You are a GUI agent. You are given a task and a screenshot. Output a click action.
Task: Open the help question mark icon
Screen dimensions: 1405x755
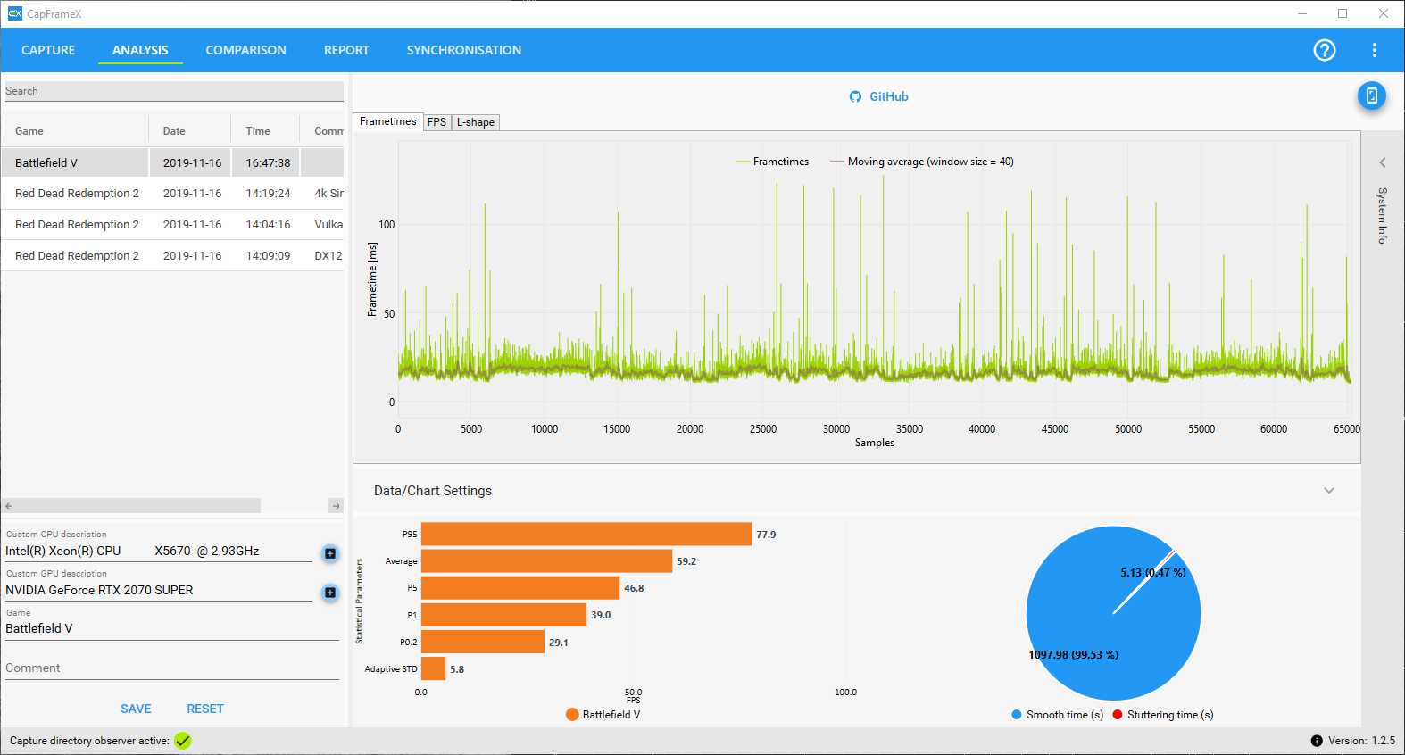tap(1325, 50)
